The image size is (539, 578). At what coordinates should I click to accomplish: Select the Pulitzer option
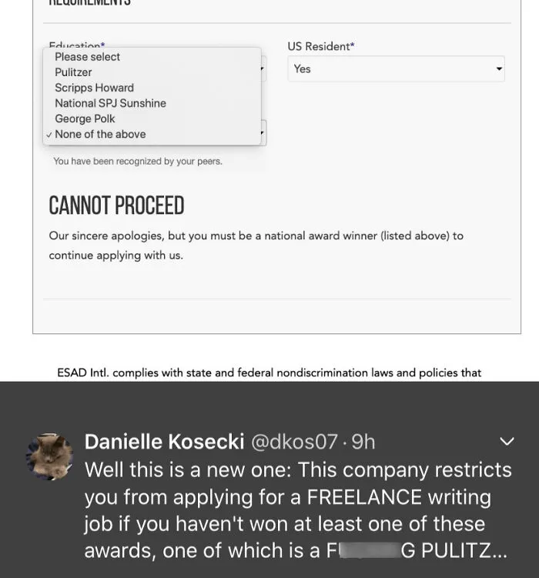point(152,72)
